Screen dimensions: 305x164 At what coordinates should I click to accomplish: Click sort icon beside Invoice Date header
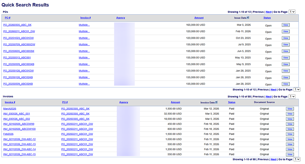[216, 102]
